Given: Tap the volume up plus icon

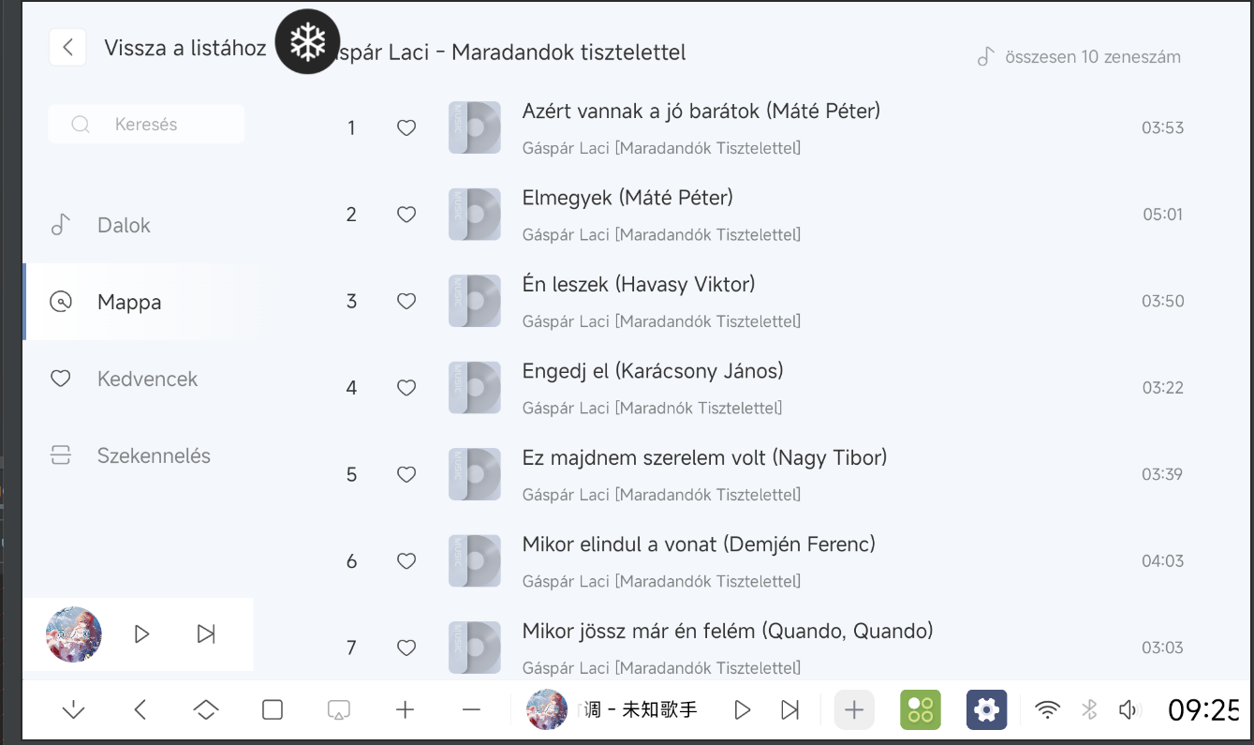Looking at the screenshot, I should [x=405, y=710].
